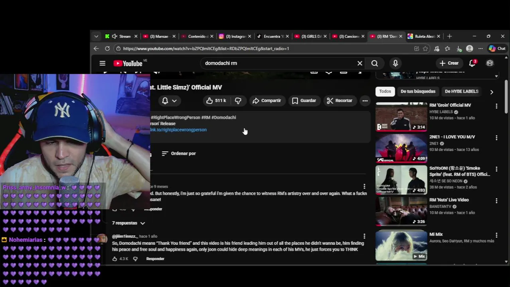Unmute the Stream tab audio

coord(115,36)
